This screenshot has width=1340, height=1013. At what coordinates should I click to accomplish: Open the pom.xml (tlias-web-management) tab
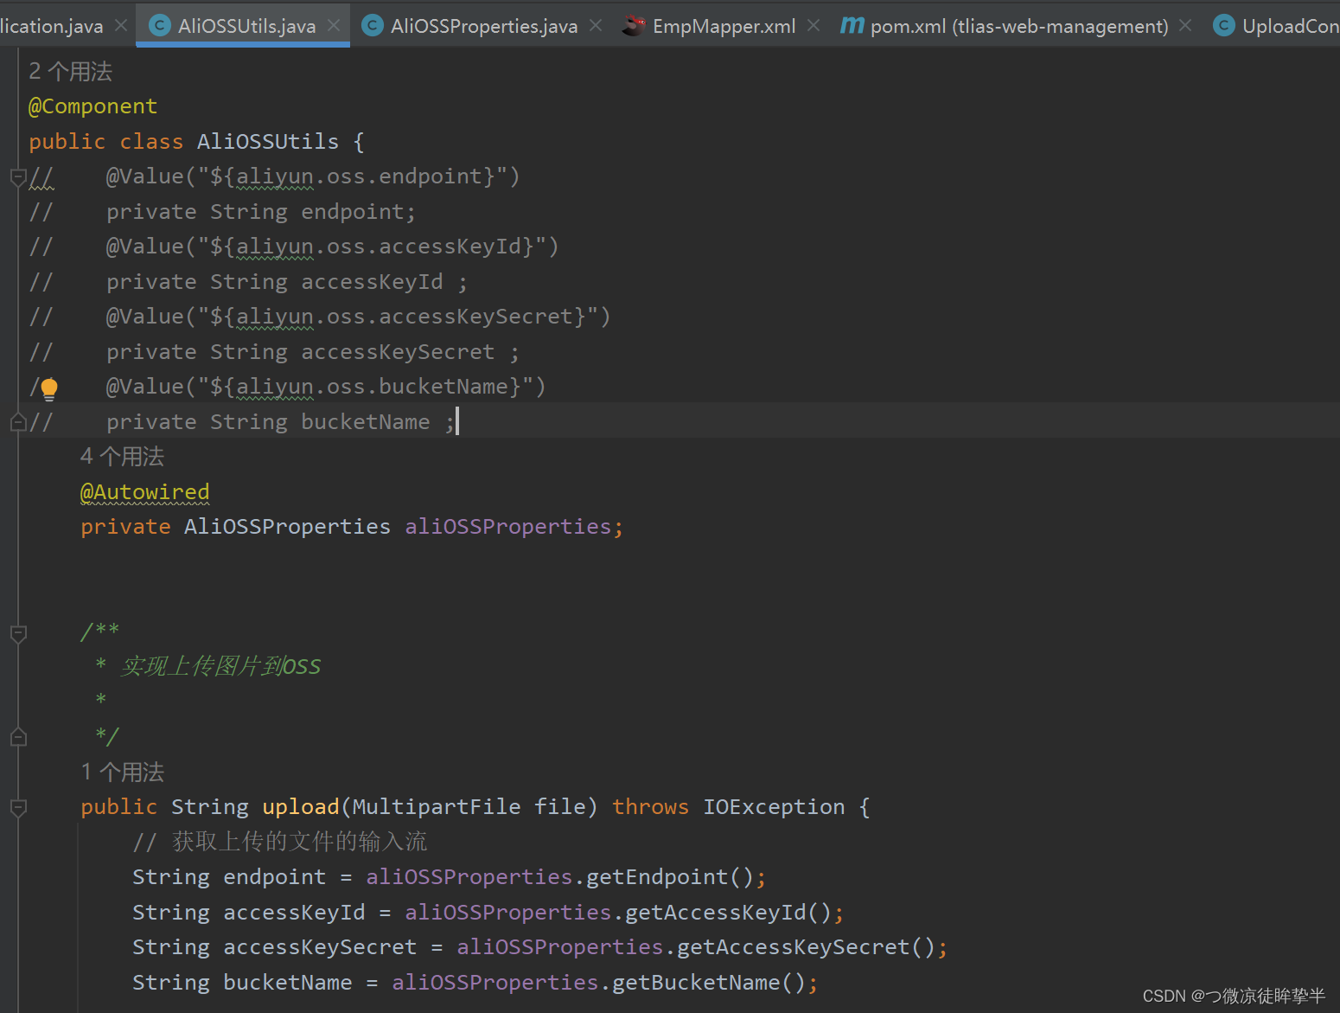pyautogui.click(x=1018, y=26)
